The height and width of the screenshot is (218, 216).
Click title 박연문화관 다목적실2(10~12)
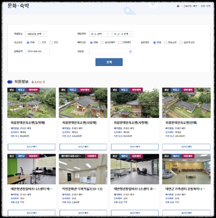[82, 189]
